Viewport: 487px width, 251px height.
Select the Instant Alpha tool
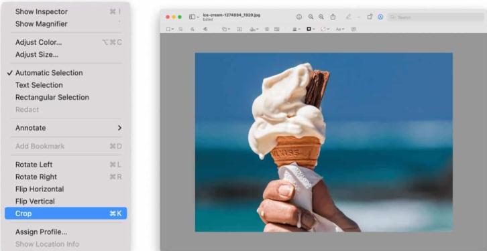pyautogui.click(x=180, y=29)
